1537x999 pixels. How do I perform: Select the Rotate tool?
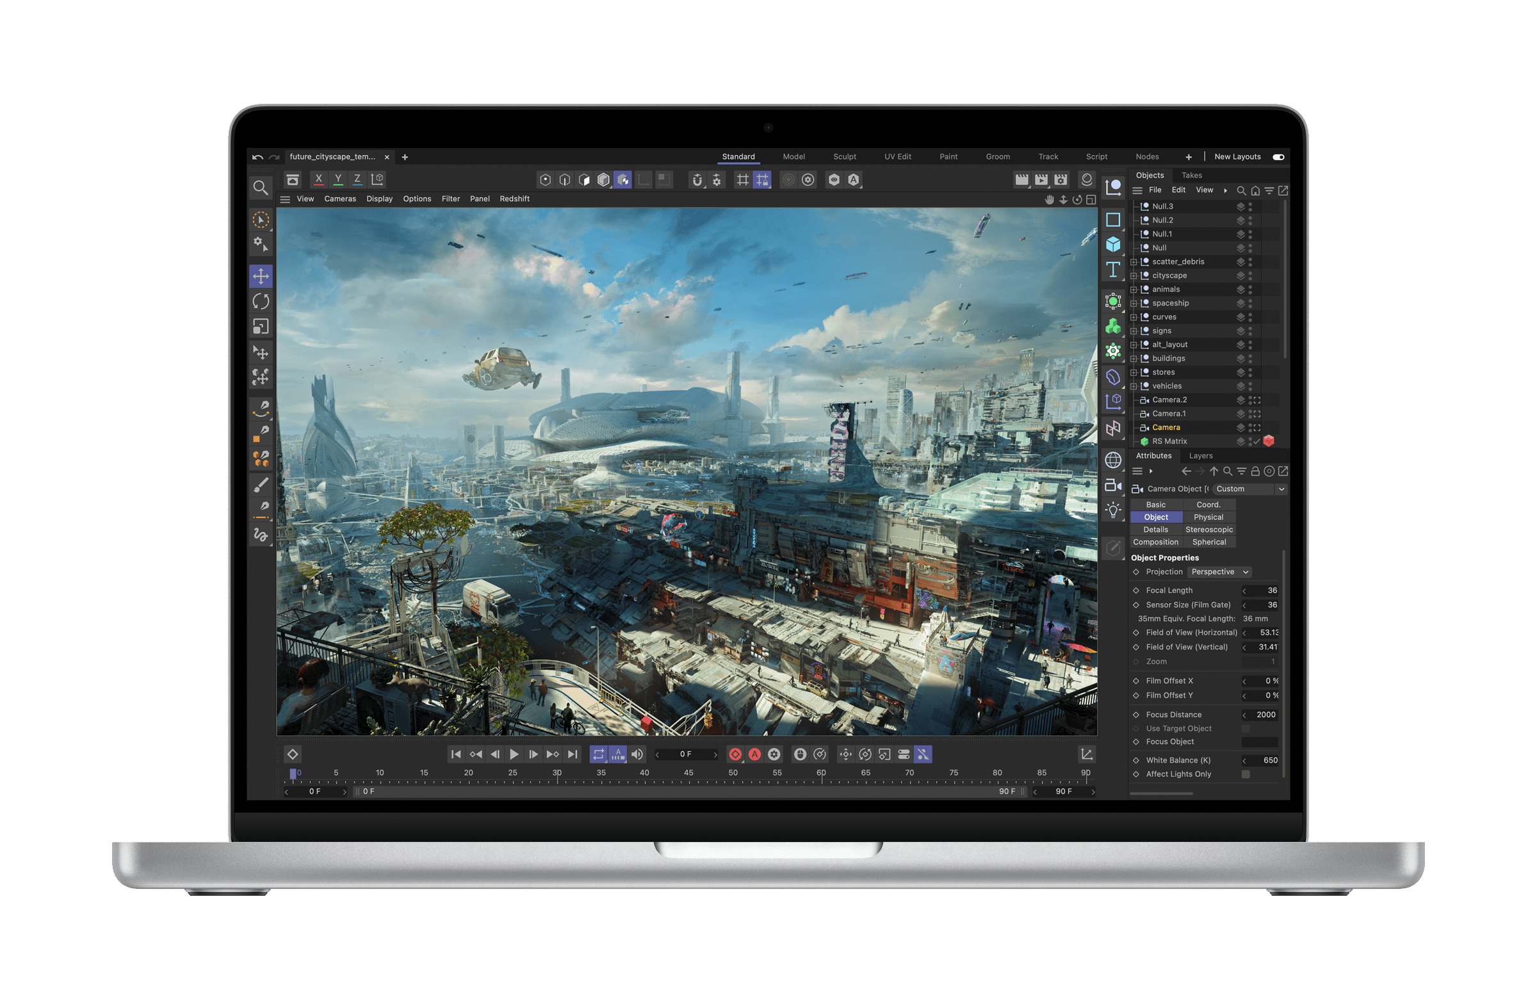[261, 302]
